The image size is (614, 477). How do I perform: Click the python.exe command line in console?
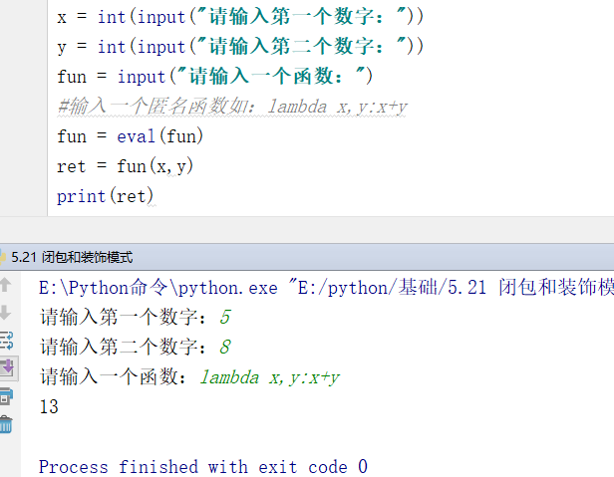(326, 288)
